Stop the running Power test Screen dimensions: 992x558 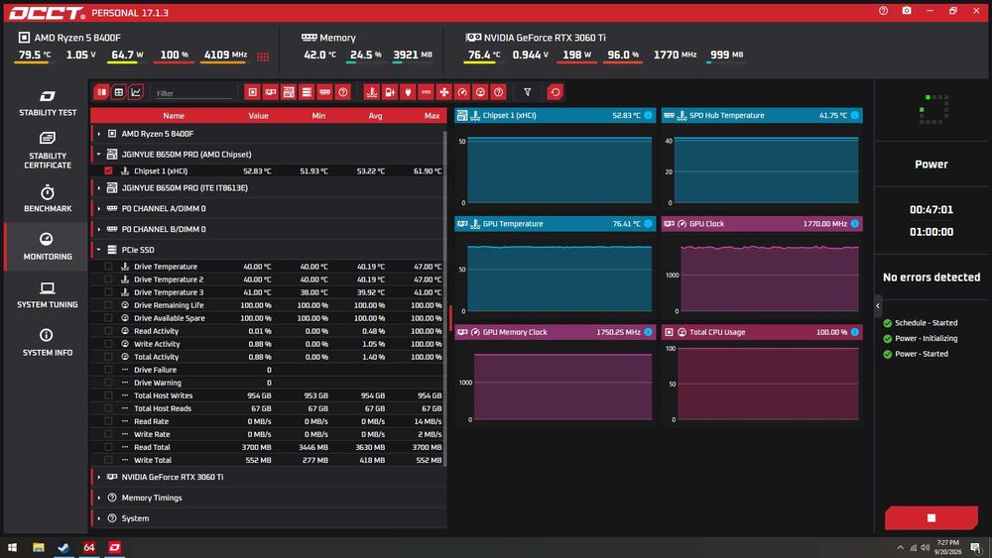[x=931, y=517]
